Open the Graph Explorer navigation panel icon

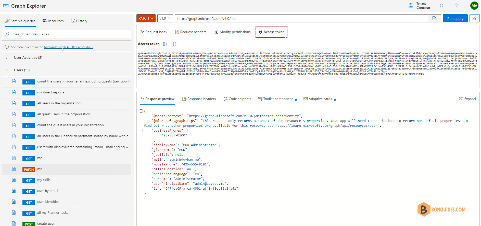click(6, 6)
